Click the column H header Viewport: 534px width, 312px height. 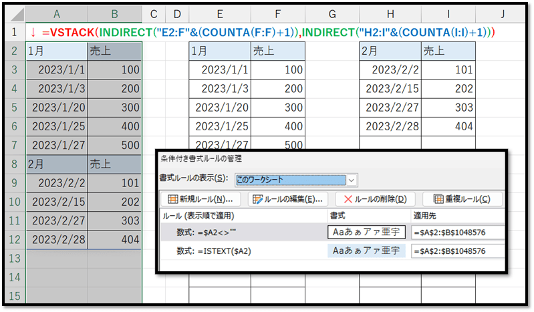point(390,14)
